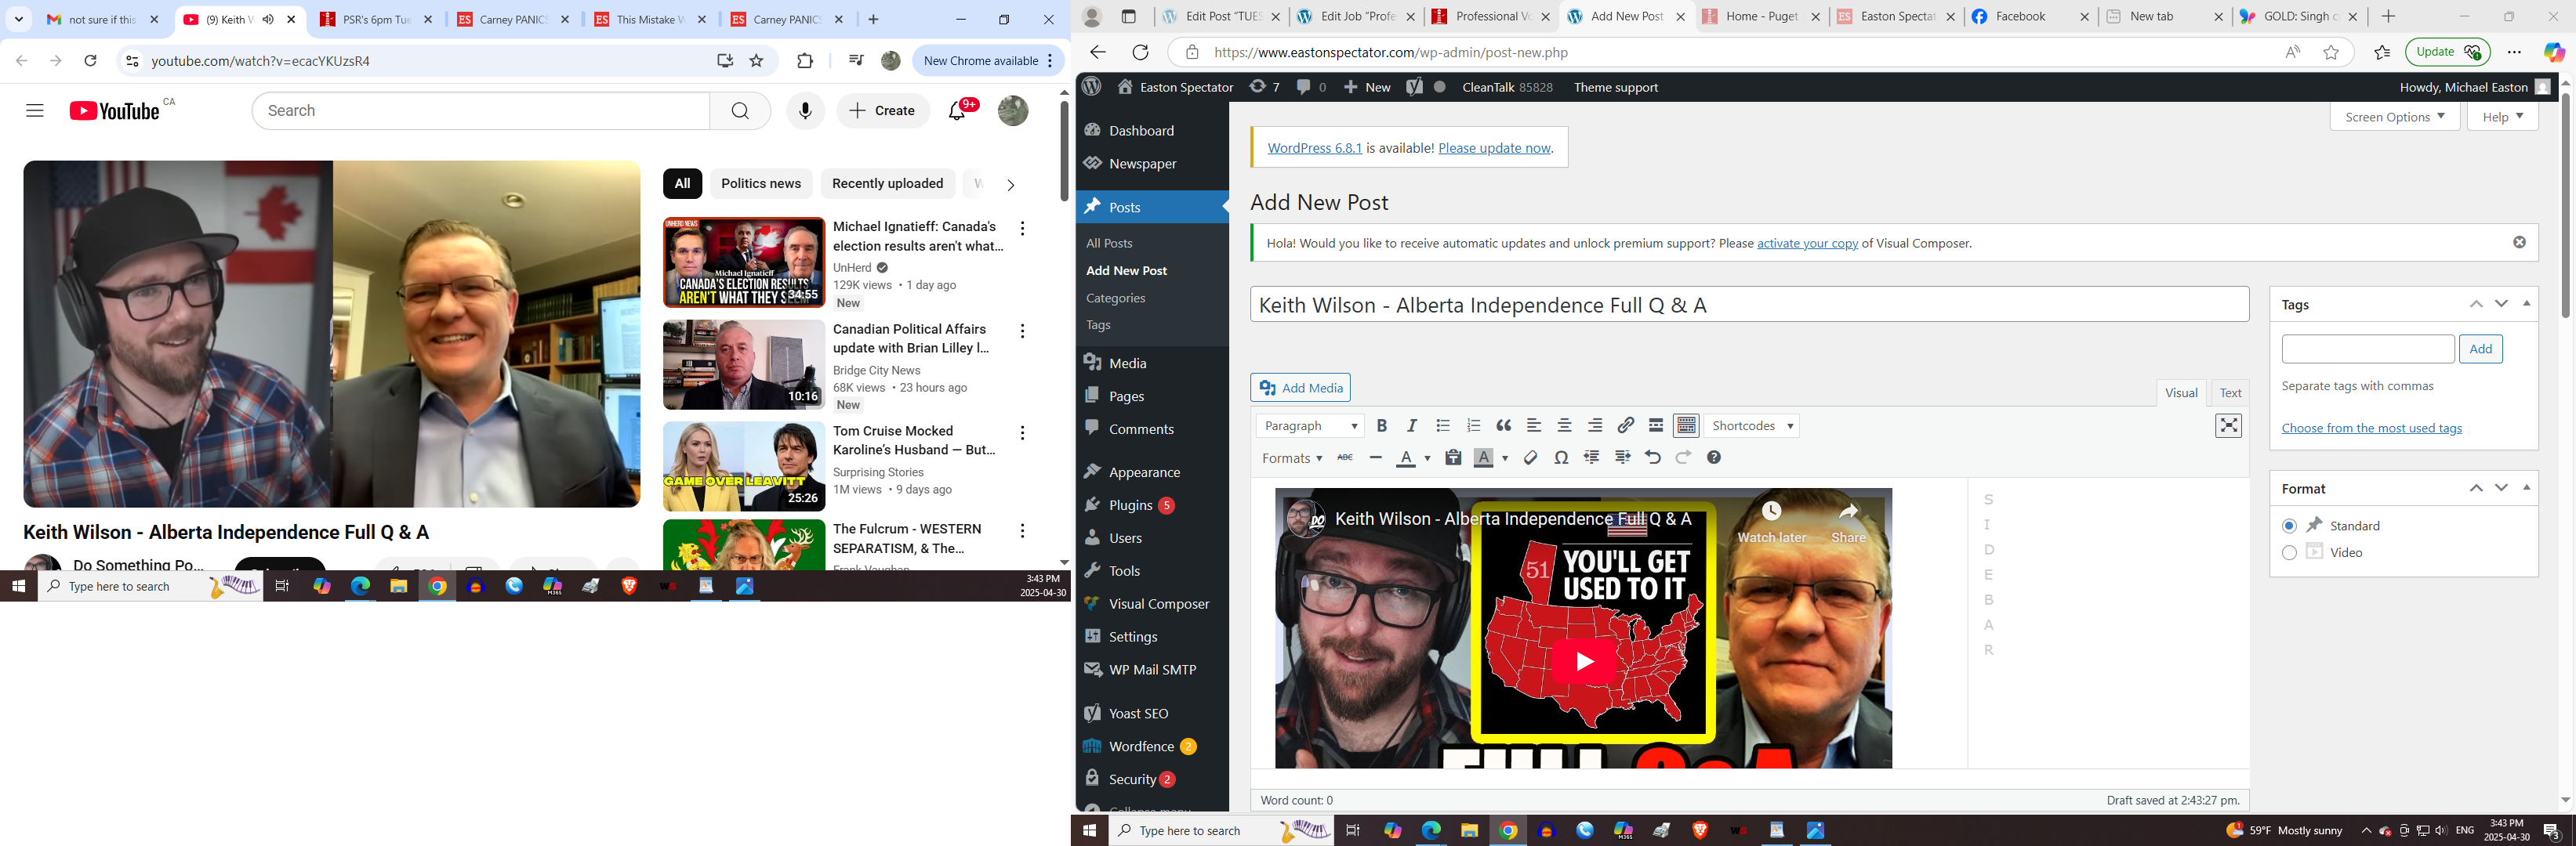Viewport: 2576px width, 846px height.
Task: Click the clear formatting eraser icon
Action: click(1530, 457)
